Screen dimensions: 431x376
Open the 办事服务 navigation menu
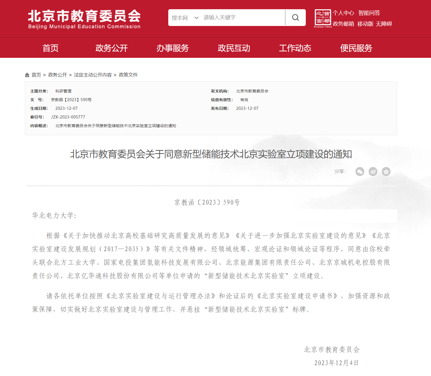pos(172,48)
